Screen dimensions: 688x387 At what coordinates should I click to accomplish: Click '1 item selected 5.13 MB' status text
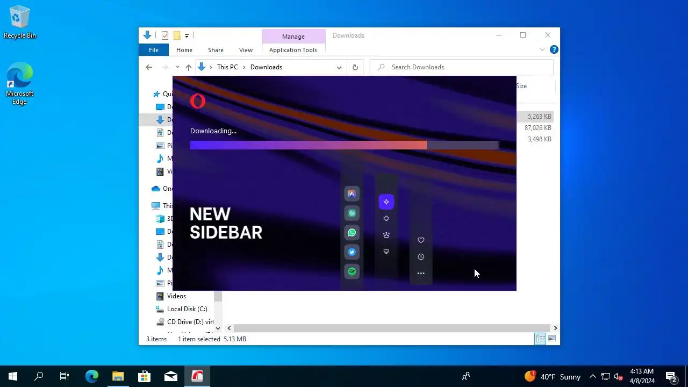click(212, 339)
